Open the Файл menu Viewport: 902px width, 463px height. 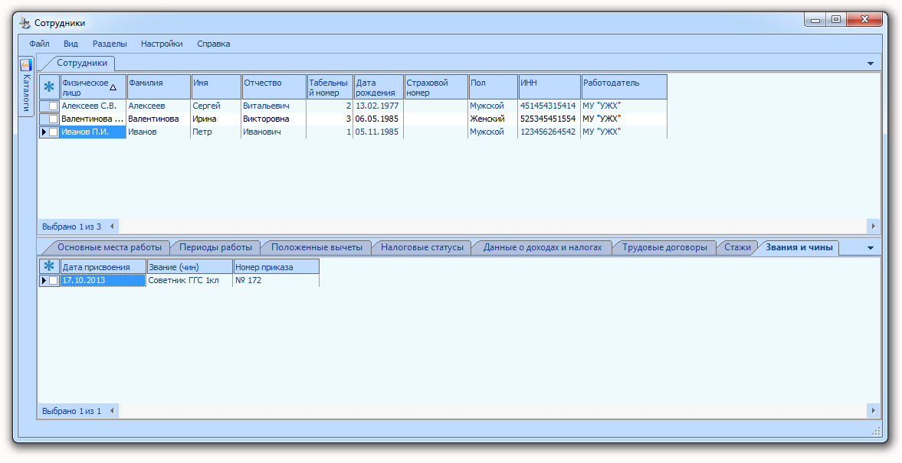[x=39, y=44]
